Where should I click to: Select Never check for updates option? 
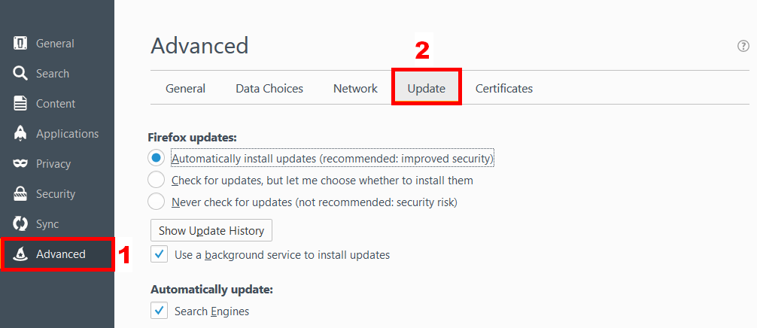[157, 202]
